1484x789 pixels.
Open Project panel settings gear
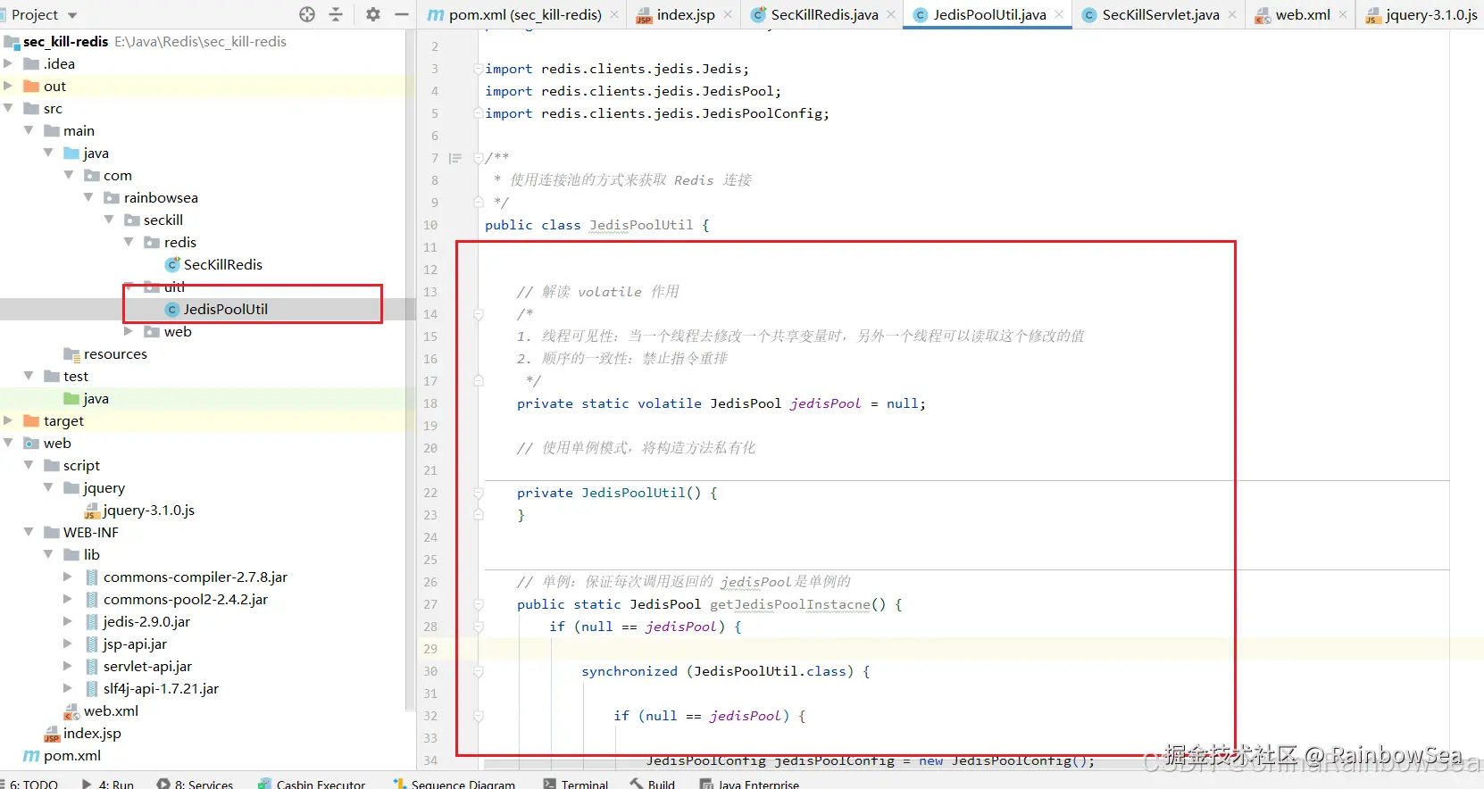click(x=373, y=14)
